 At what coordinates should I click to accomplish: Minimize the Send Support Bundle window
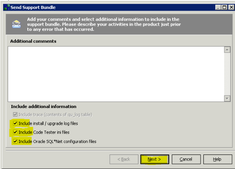(218, 7)
